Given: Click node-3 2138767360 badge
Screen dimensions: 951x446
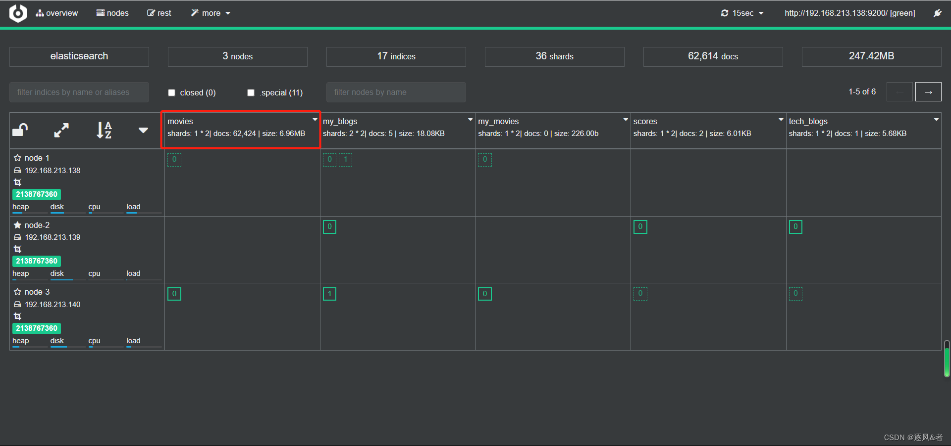Looking at the screenshot, I should click(x=37, y=328).
